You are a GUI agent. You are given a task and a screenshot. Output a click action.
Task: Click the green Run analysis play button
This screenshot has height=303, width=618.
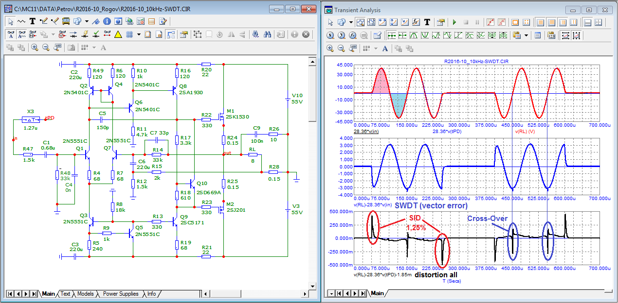(454, 22)
